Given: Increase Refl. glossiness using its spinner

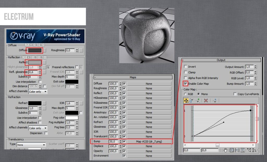Looking at the screenshot, I should click(x=40, y=71).
